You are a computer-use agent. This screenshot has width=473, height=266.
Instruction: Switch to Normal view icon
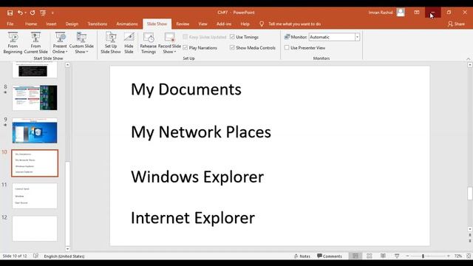(x=355, y=256)
